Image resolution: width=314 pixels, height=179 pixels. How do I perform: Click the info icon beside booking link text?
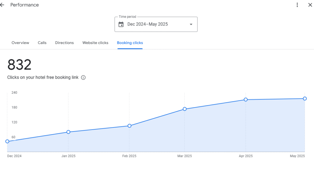[x=83, y=78]
